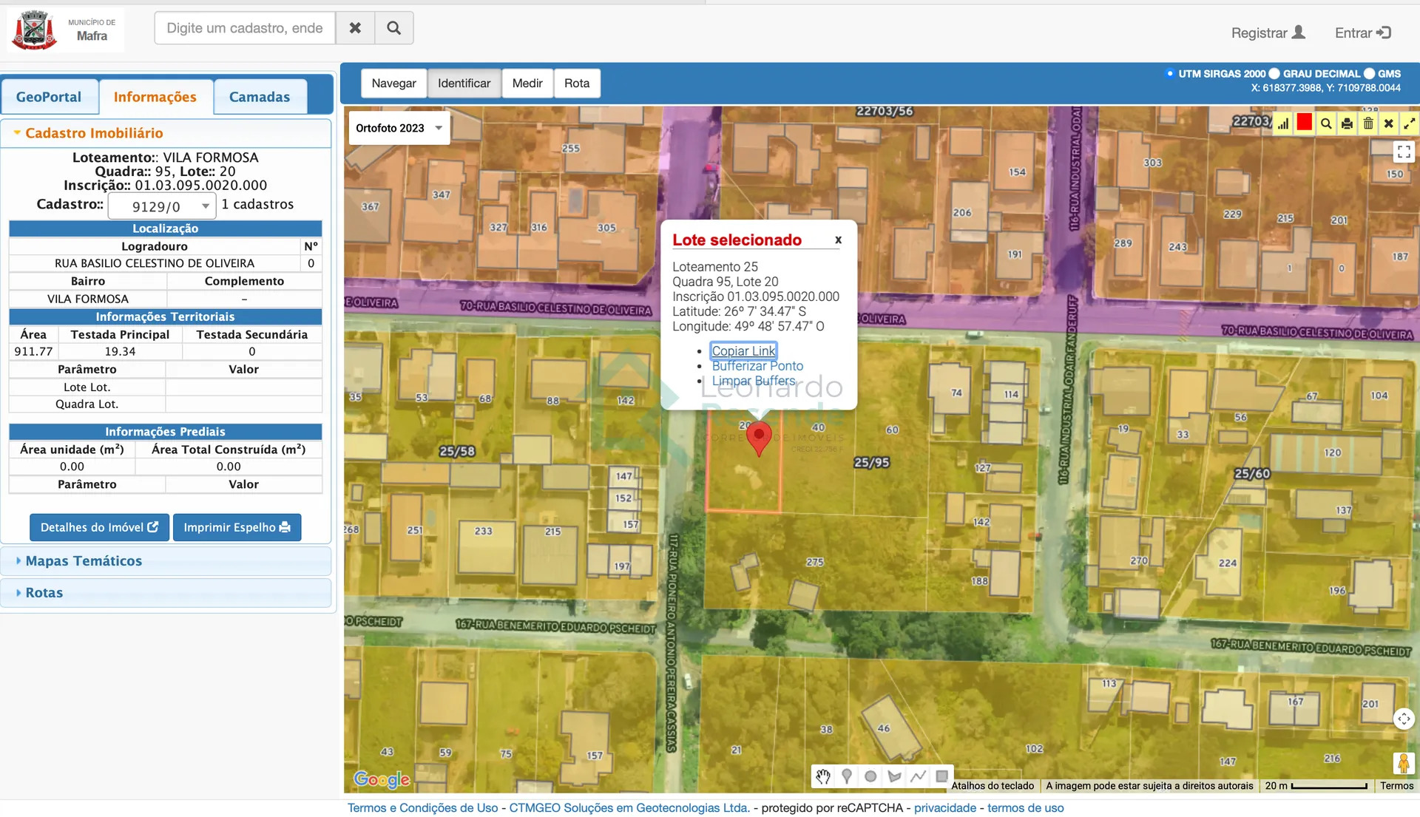Click the Área value 911.77

point(33,352)
